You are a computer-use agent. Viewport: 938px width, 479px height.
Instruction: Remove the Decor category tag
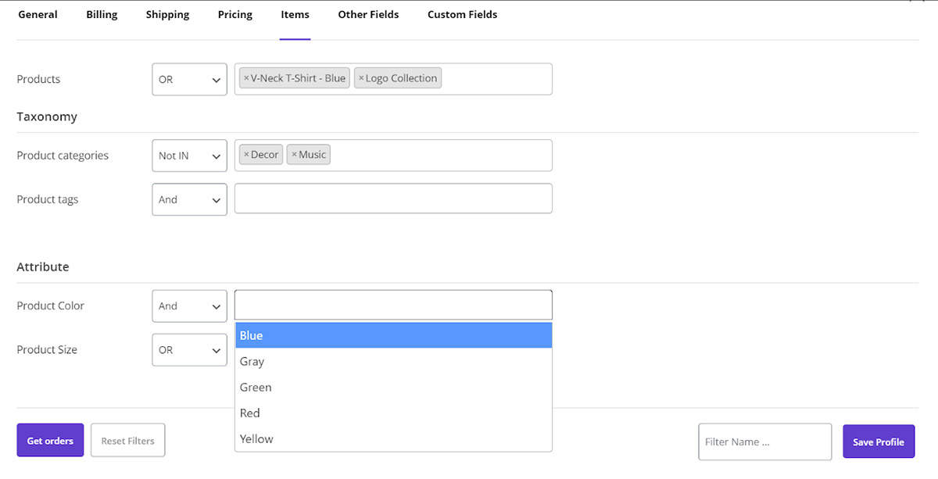[246, 155]
